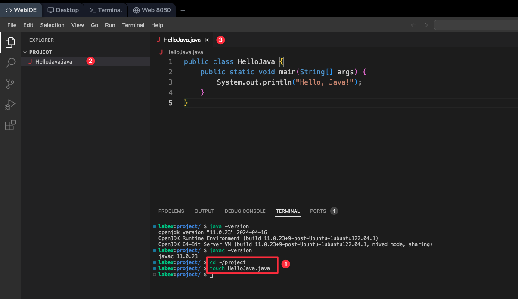Viewport: 518px width, 299px height.
Task: Open the Run menu
Action: click(110, 25)
